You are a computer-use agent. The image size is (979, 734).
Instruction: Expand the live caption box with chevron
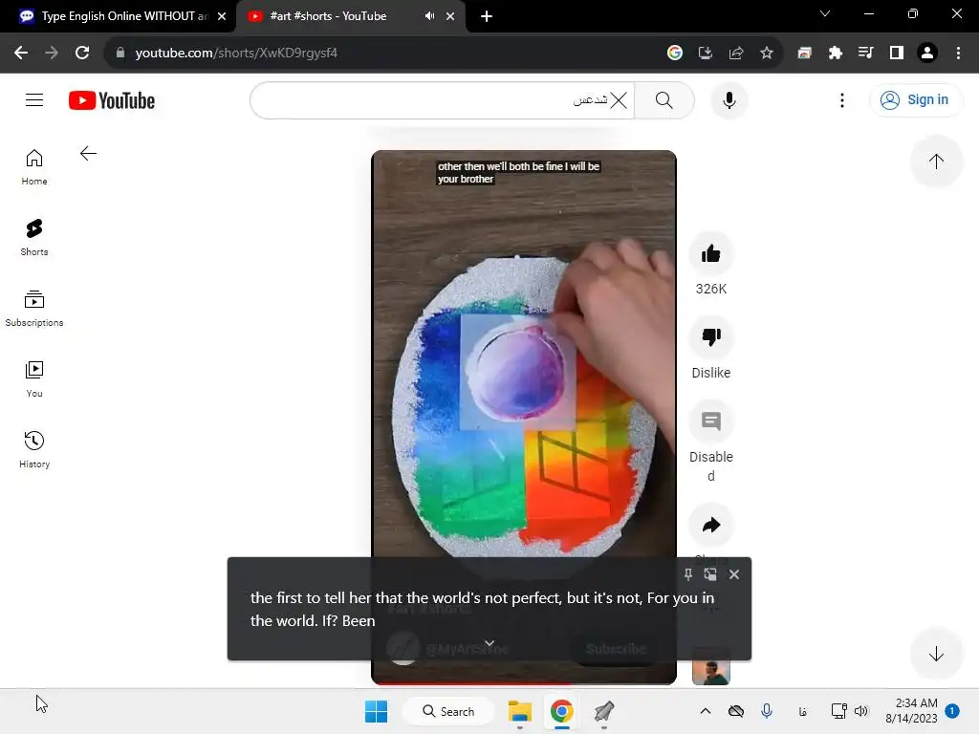pos(489,643)
